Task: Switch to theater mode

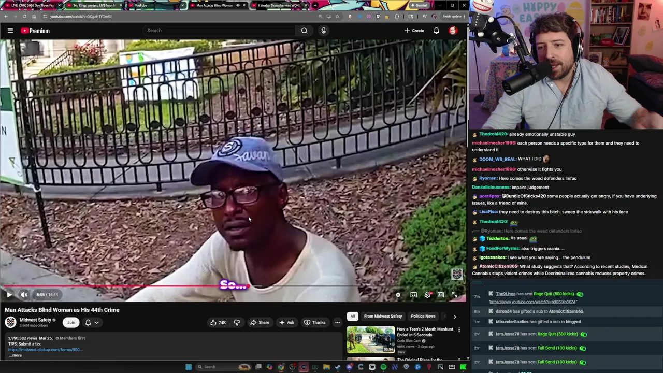Action: pos(441,295)
